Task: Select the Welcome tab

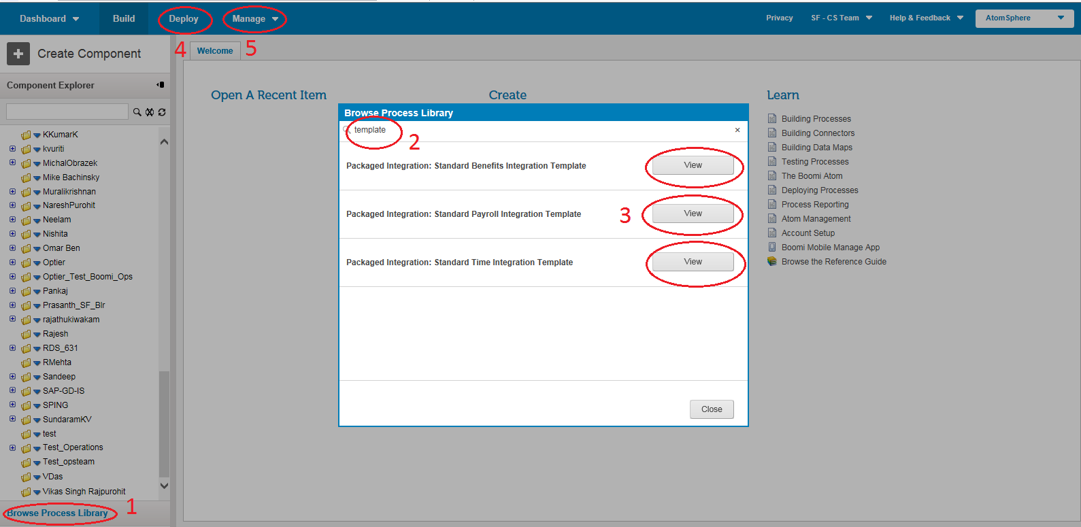Action: click(215, 51)
